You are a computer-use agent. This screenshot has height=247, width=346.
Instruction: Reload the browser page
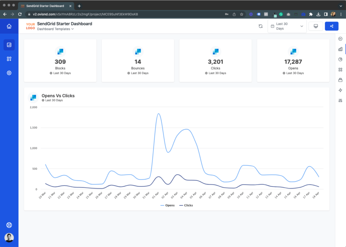20,14
